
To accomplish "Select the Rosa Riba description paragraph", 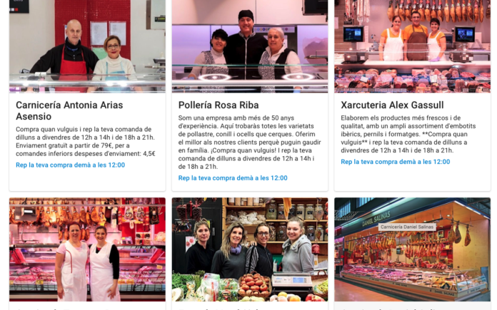I will tap(249, 143).
